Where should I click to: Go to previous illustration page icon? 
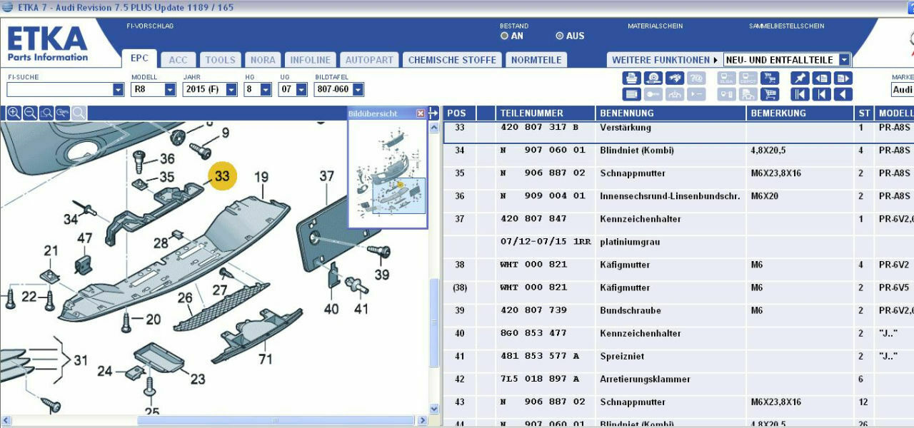[822, 78]
